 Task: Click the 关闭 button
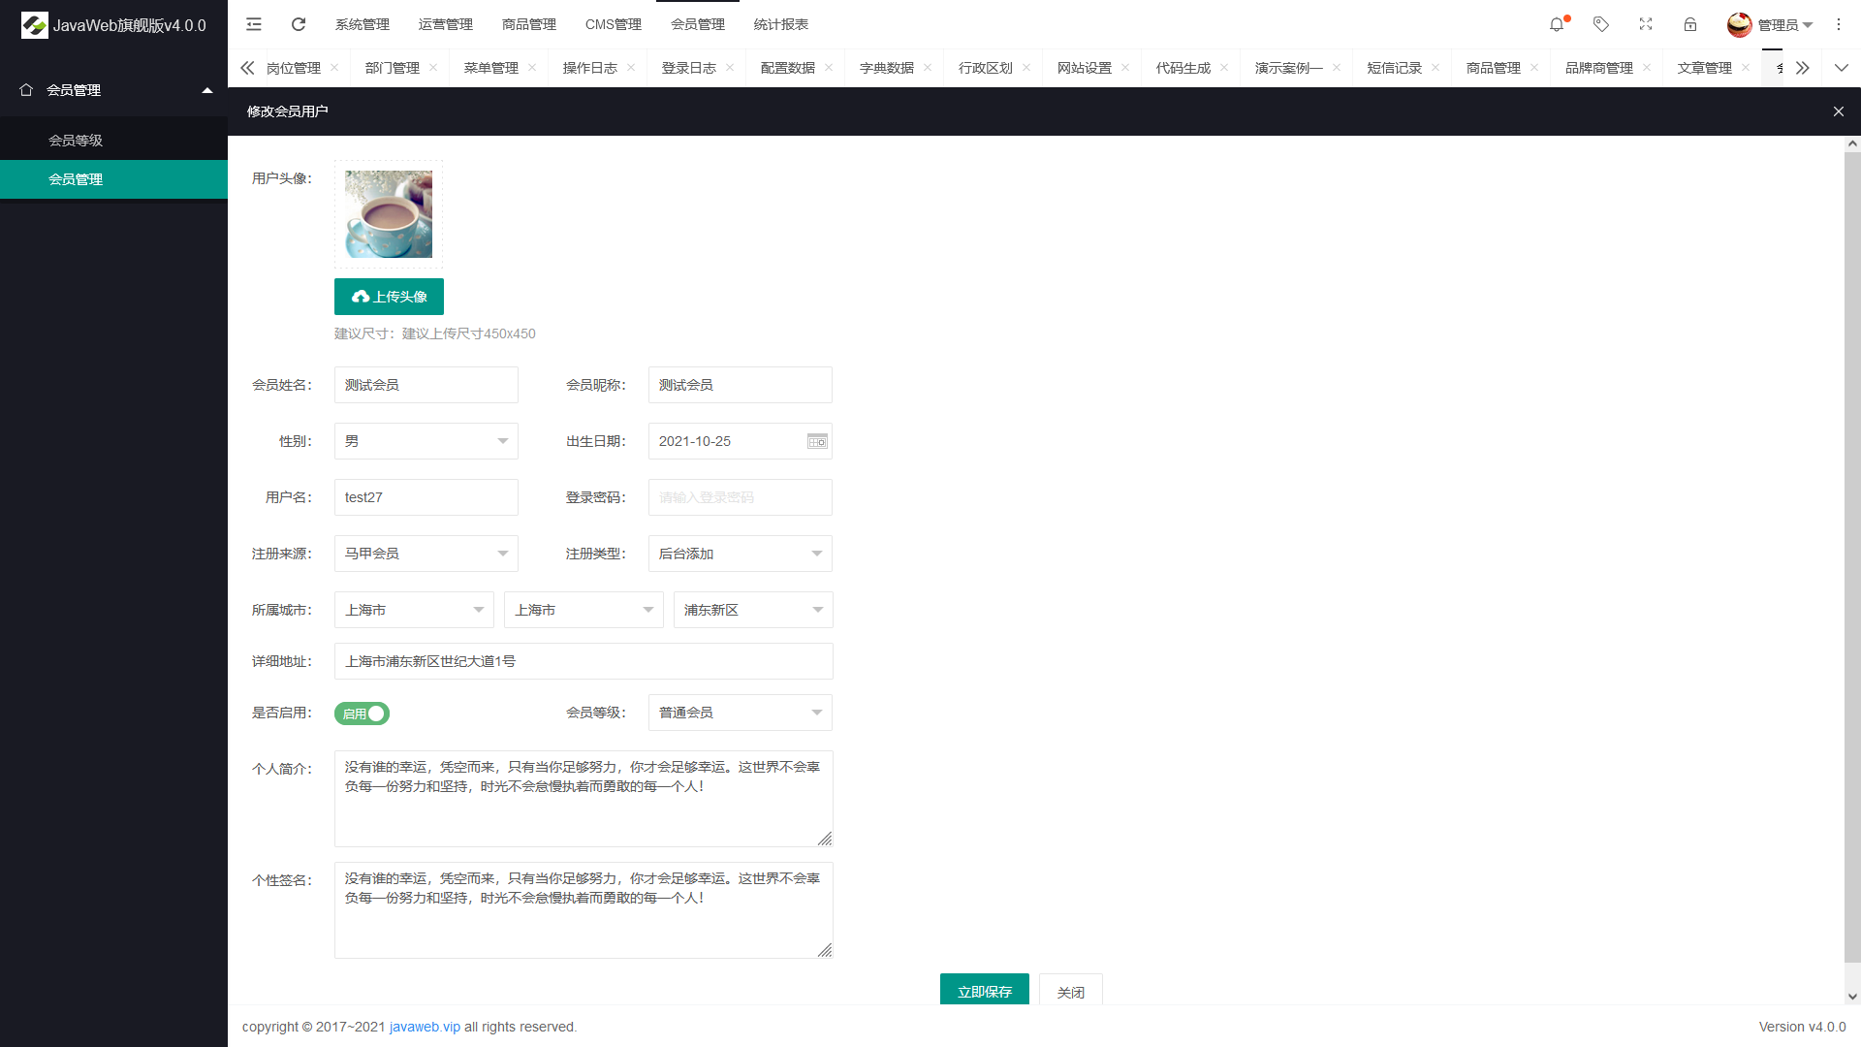click(x=1071, y=990)
